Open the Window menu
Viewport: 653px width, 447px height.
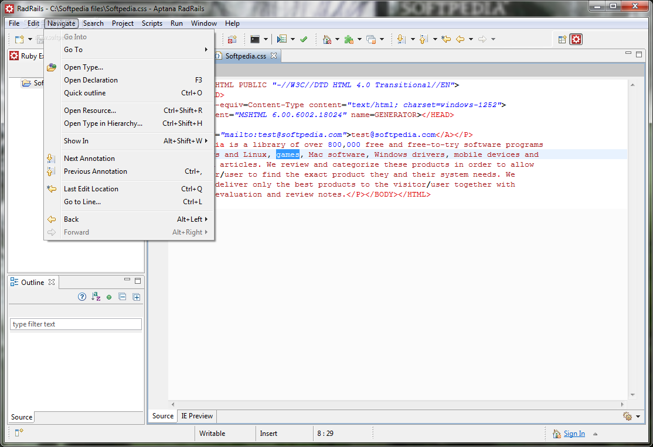[203, 23]
